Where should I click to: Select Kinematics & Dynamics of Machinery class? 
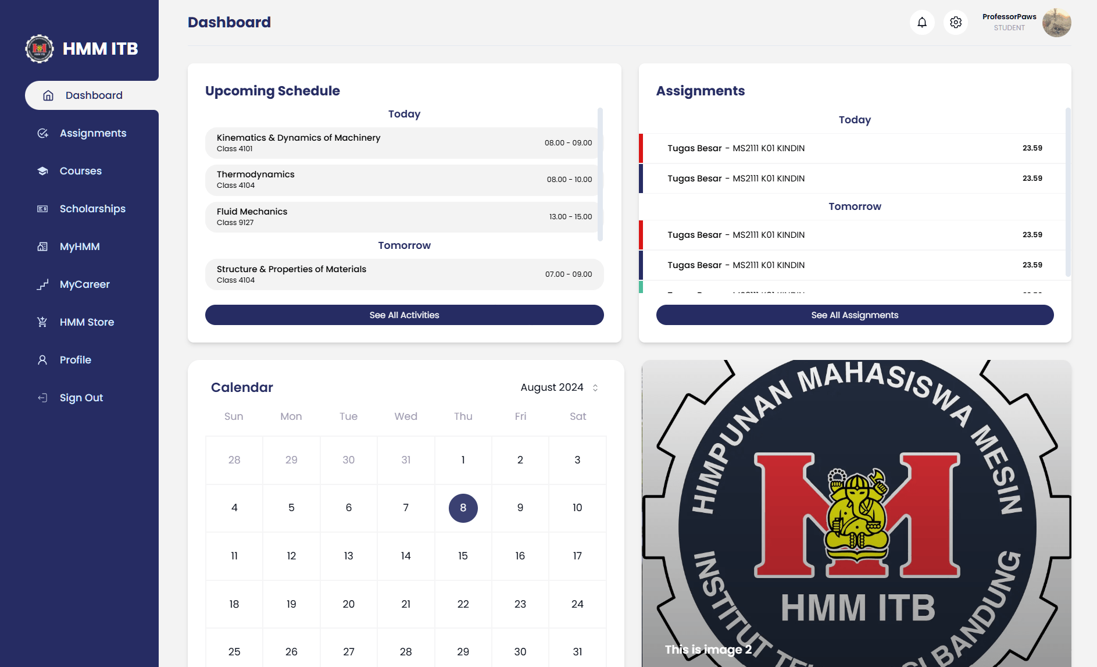pos(405,143)
